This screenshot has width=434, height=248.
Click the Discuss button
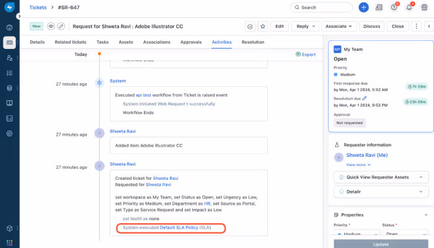coord(372,26)
